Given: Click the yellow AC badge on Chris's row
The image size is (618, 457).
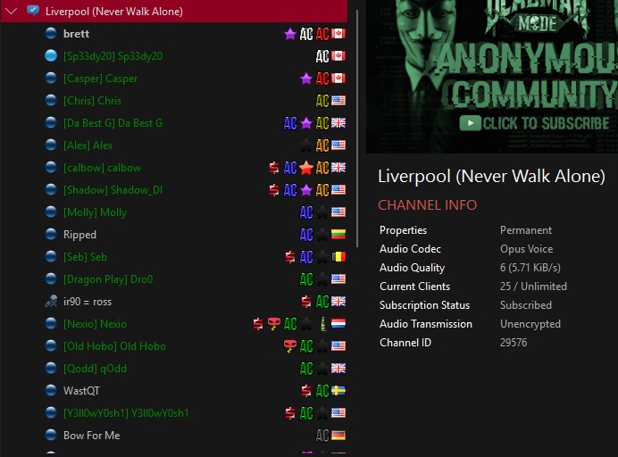Looking at the screenshot, I should coord(322,101).
